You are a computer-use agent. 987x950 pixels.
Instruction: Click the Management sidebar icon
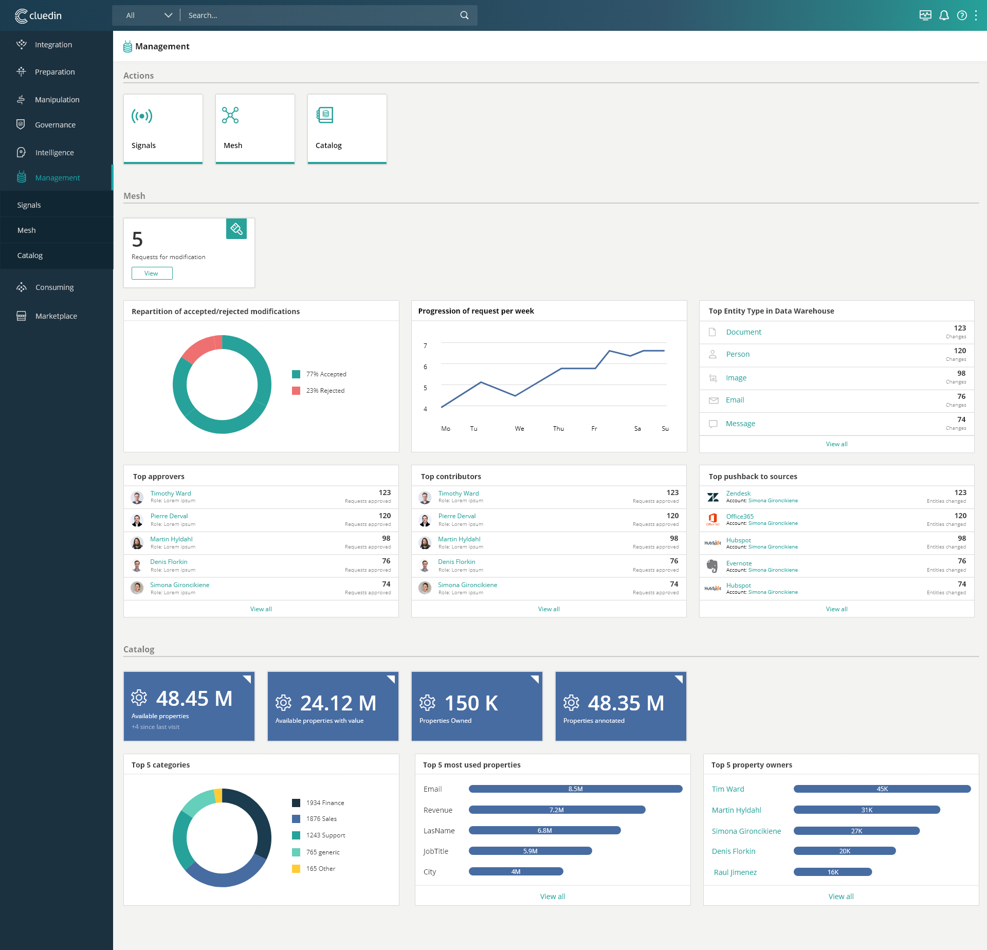(x=21, y=177)
